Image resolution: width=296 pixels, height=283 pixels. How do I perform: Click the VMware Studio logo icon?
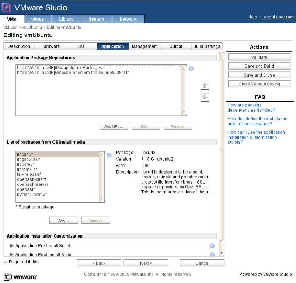pyautogui.click(x=6, y=7)
